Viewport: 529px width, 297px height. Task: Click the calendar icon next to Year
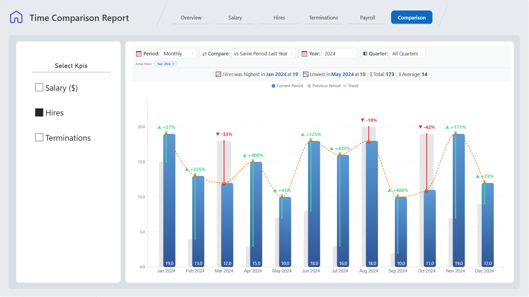304,54
